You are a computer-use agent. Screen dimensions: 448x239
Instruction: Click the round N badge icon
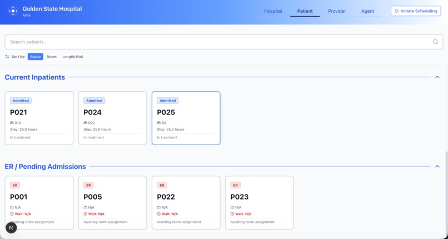(x=11, y=228)
